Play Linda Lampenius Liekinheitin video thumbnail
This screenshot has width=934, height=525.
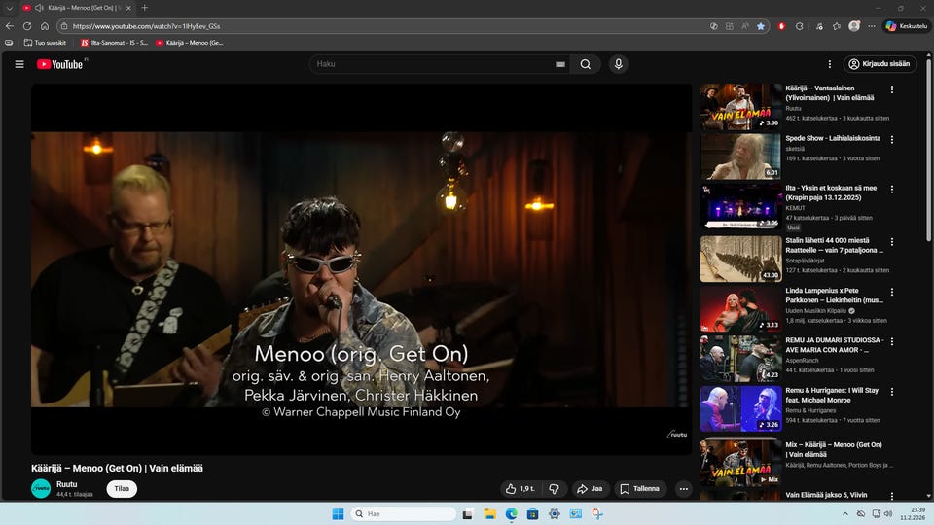click(740, 308)
